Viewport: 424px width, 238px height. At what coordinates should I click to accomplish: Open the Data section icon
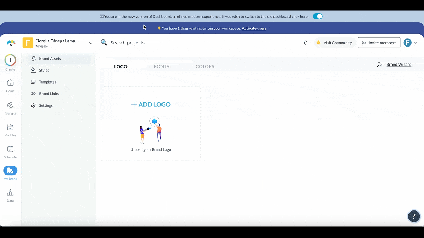pyautogui.click(x=10, y=193)
